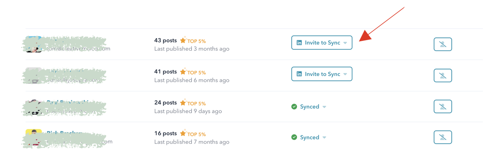
Task: Click the remove-user icon for 16 posts member
Action: (x=442, y=137)
